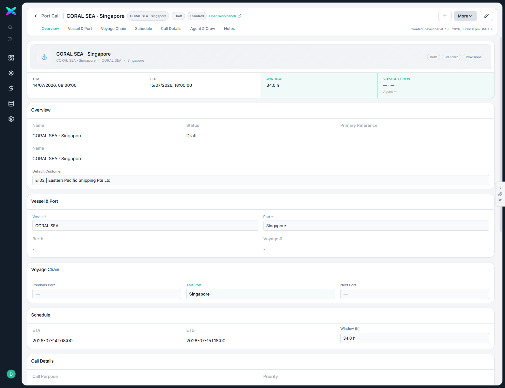Click the bug debug icon in sidebar
The width and height of the screenshot is (505, 388).
pyautogui.click(x=10, y=39)
